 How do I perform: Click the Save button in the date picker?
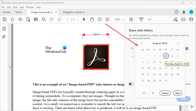point(178,93)
